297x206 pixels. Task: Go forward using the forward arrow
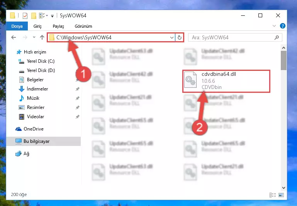pos(25,37)
